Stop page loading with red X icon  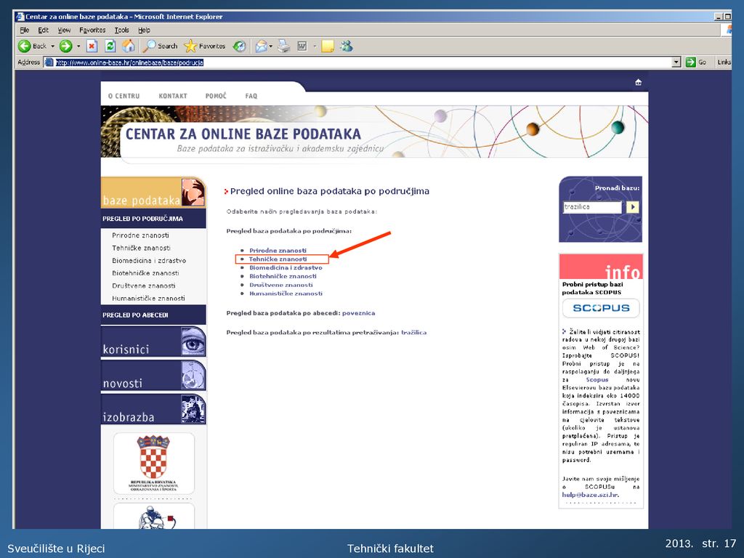(x=92, y=46)
